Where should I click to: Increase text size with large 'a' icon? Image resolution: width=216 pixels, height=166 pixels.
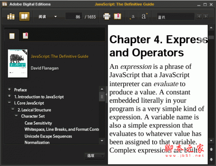[144, 16]
